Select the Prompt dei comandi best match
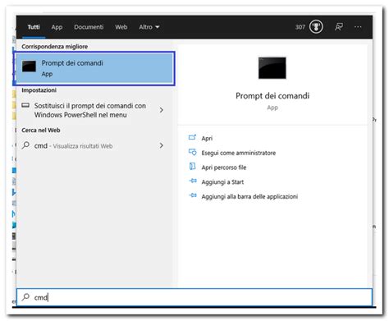 (94, 68)
